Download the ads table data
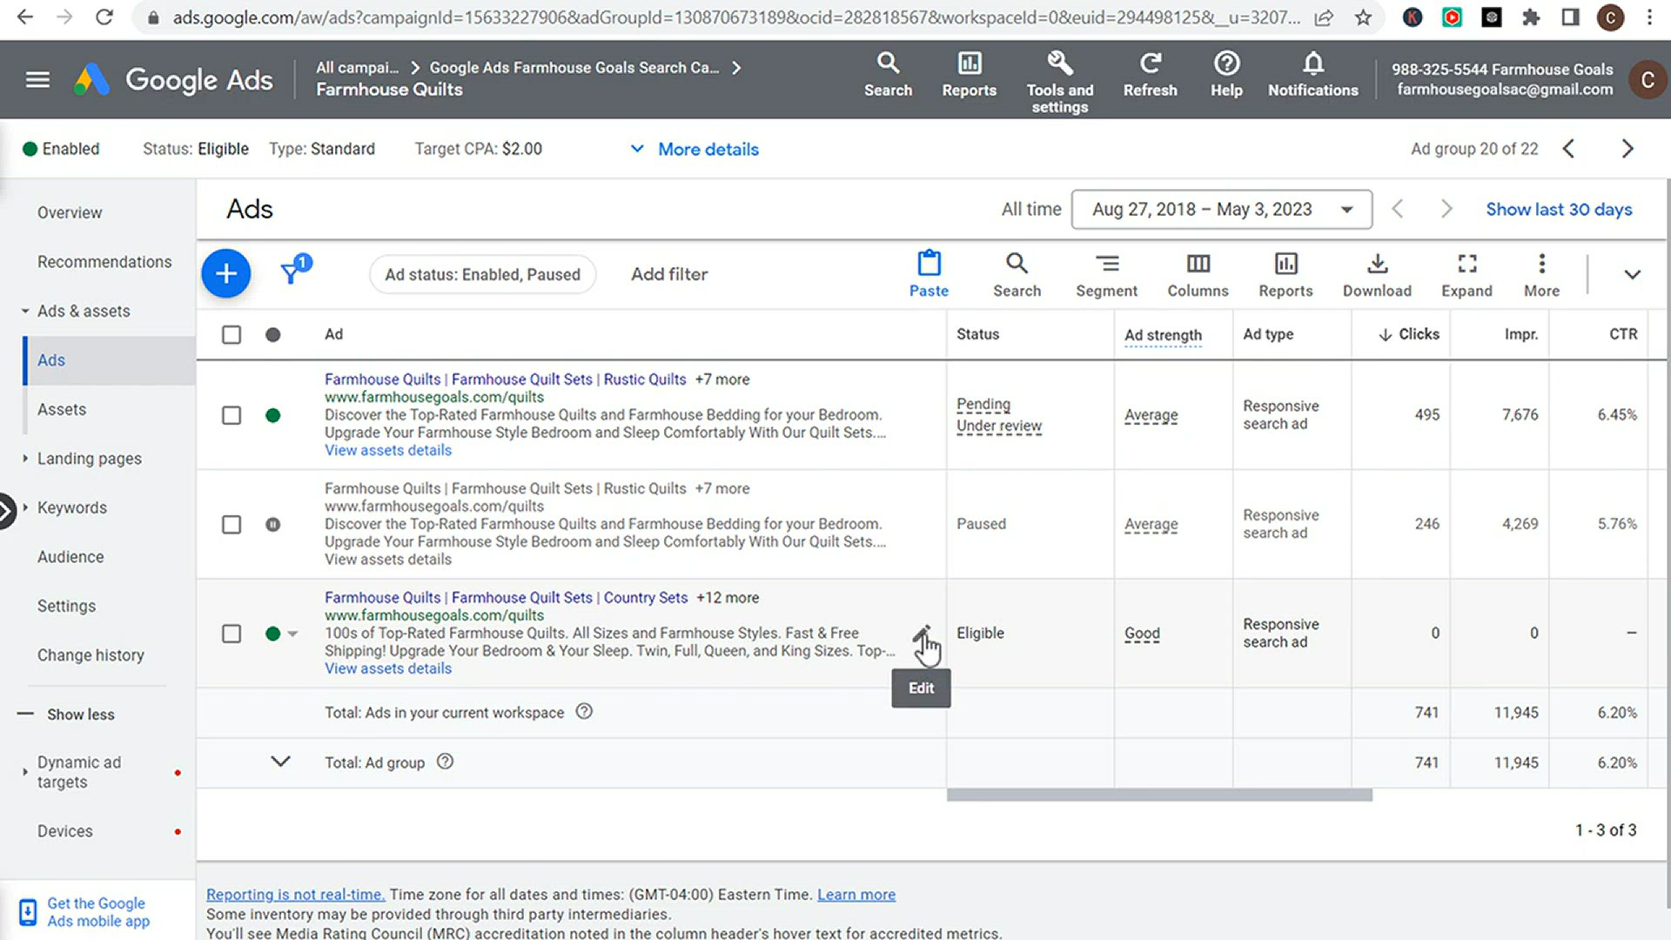Viewport: 1671px width, 940px height. point(1377,274)
